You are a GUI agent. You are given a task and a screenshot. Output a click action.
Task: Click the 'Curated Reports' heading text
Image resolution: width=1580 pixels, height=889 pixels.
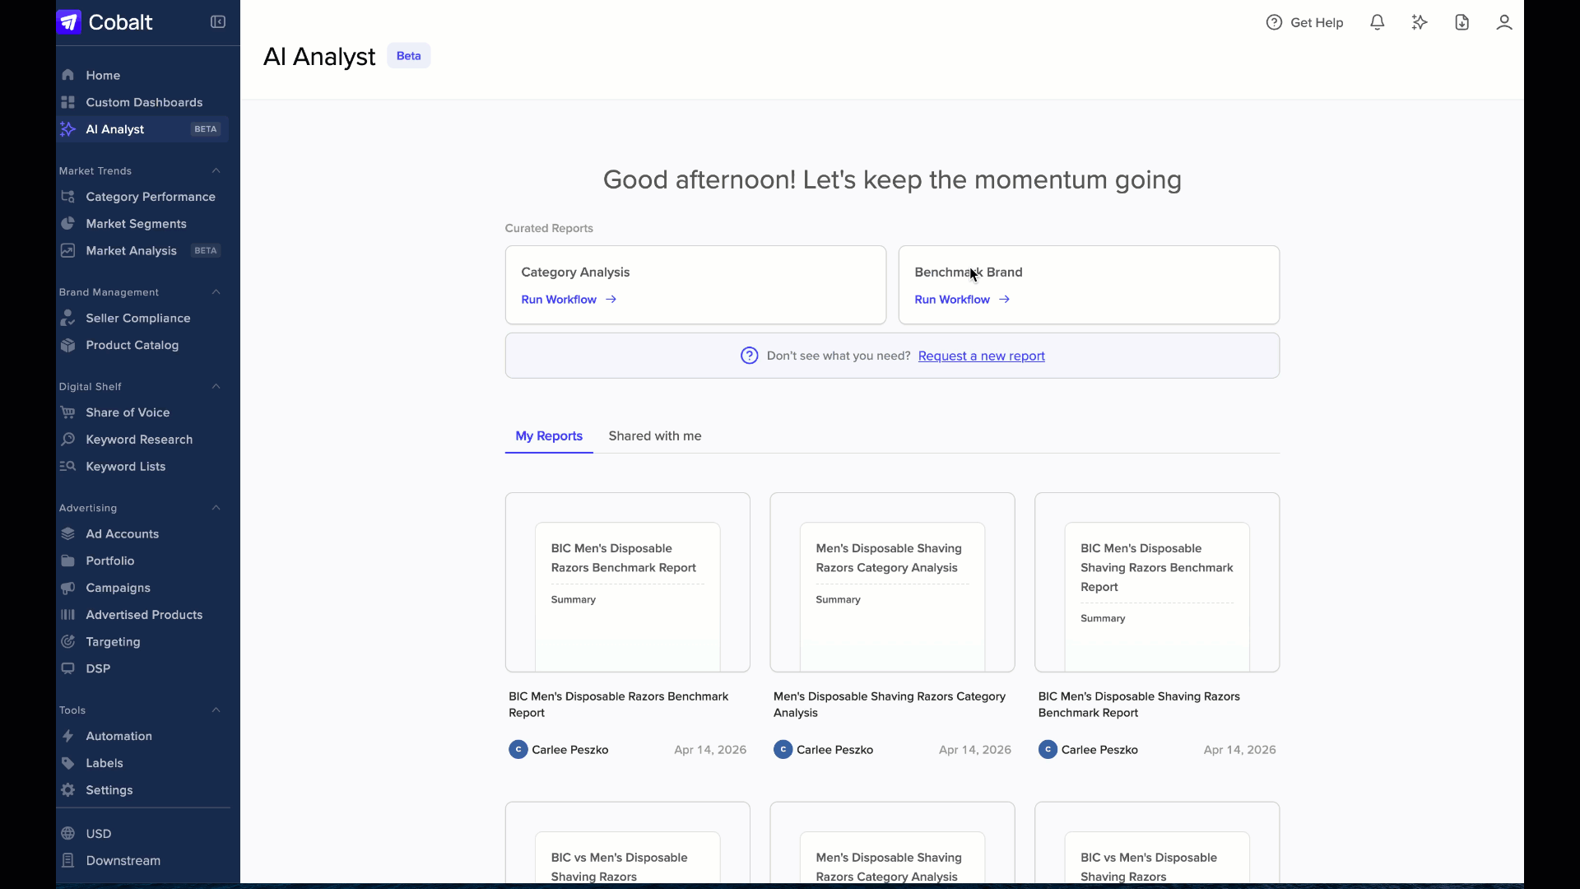click(x=549, y=229)
